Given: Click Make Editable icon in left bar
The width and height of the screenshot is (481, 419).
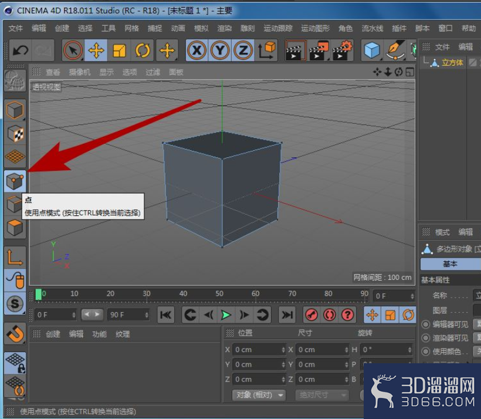Looking at the screenshot, I should coord(15,80).
